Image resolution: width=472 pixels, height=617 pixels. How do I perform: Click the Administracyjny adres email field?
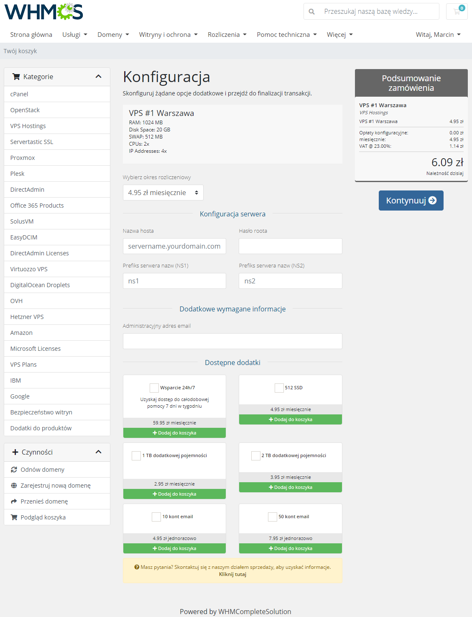(232, 341)
